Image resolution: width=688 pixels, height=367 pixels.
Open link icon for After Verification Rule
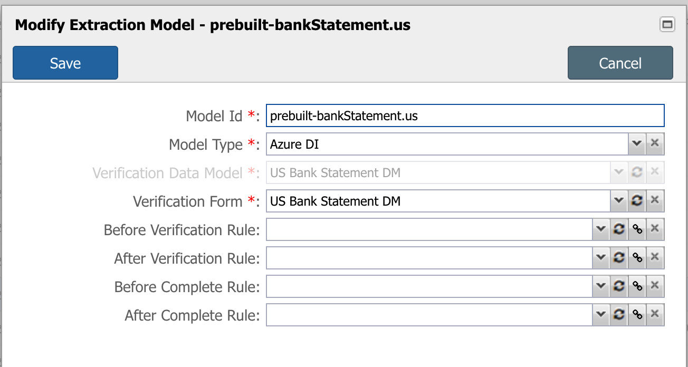[x=637, y=258]
